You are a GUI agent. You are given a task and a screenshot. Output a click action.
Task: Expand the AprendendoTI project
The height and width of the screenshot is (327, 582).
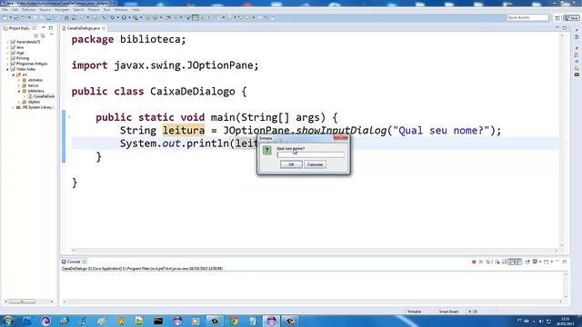pyautogui.click(x=7, y=42)
